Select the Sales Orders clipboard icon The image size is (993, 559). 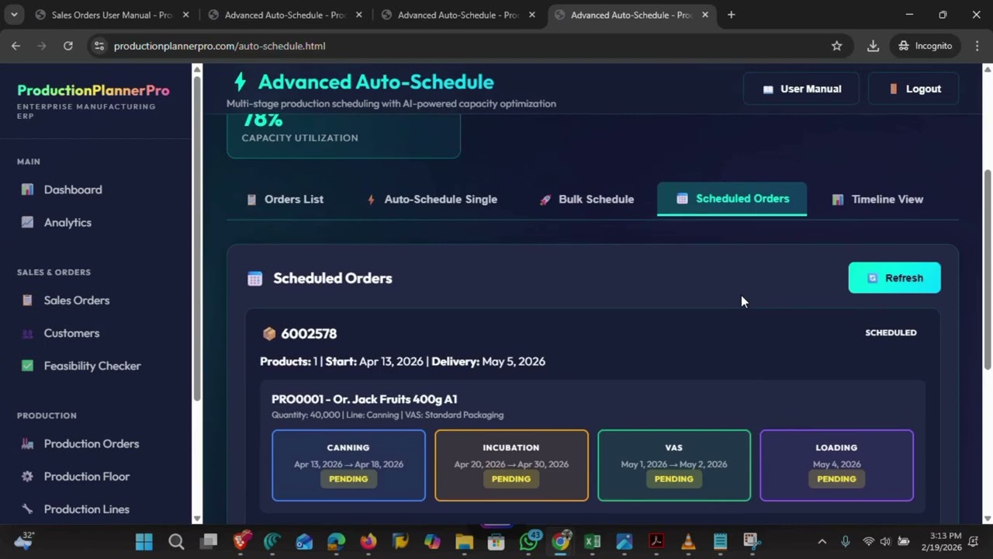tap(27, 300)
